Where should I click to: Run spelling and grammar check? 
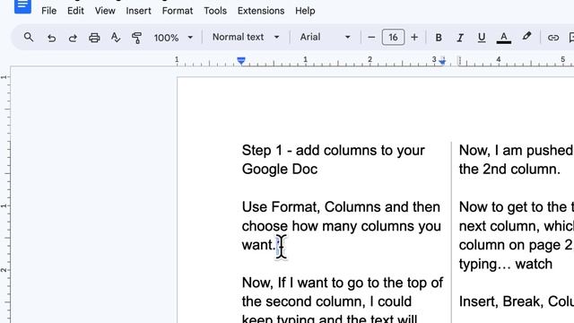tap(116, 38)
